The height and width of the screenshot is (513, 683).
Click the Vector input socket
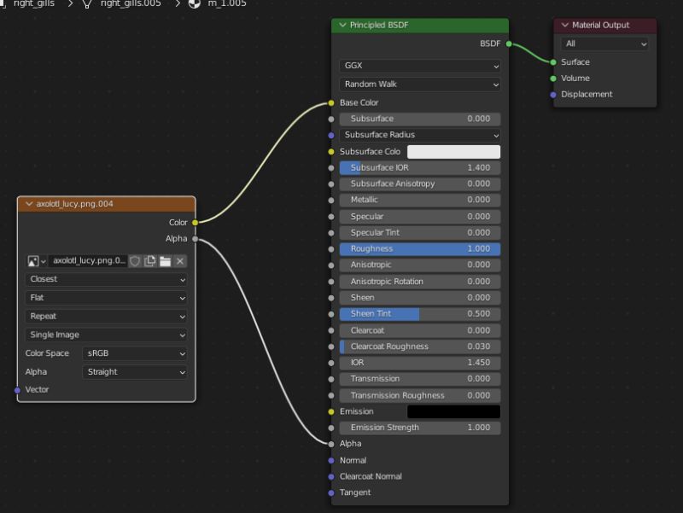tap(17, 390)
